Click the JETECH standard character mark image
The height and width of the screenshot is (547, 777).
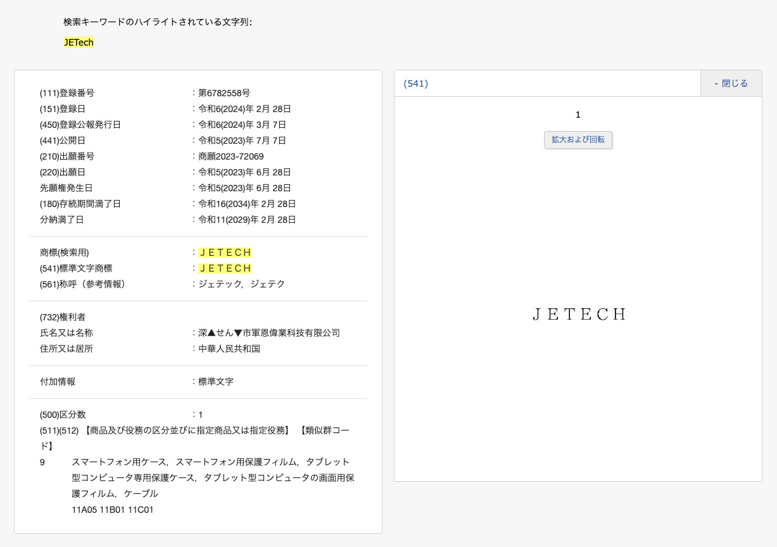(x=578, y=313)
